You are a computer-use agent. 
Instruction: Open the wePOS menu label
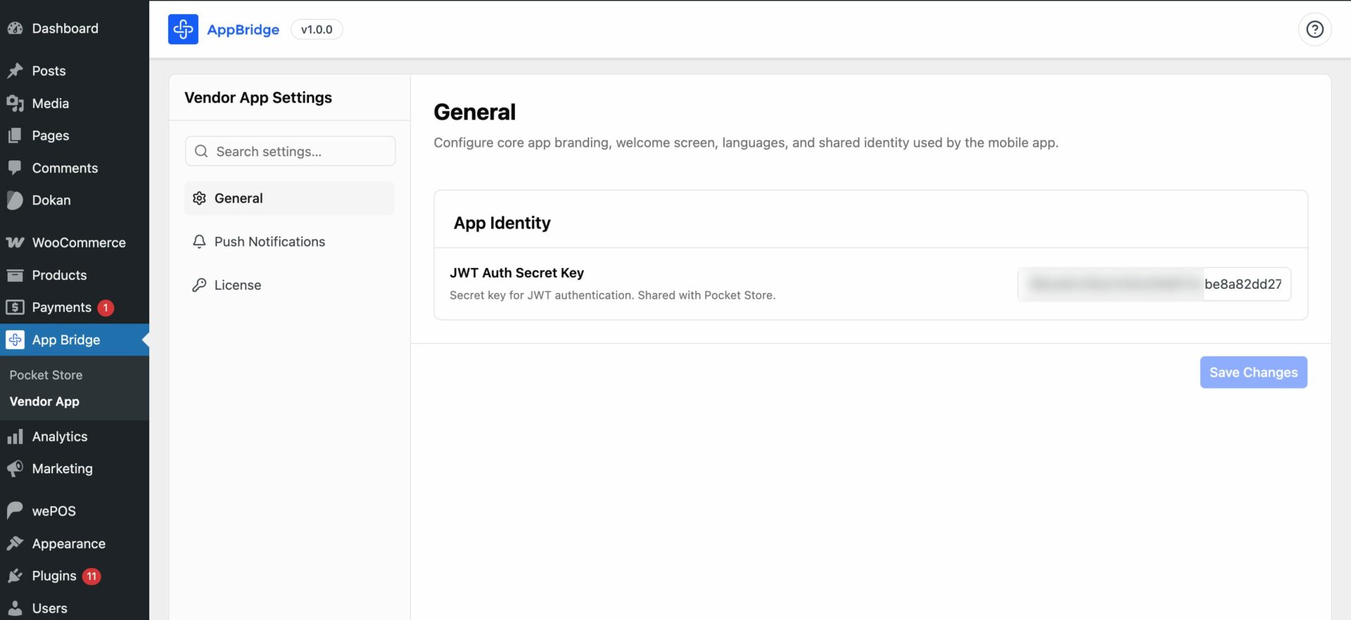pyautogui.click(x=53, y=511)
